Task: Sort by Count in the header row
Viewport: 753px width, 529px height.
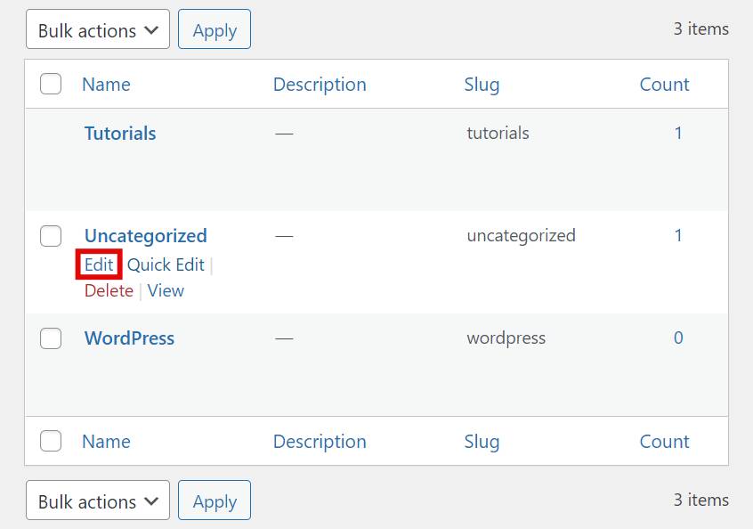Action: click(x=664, y=85)
